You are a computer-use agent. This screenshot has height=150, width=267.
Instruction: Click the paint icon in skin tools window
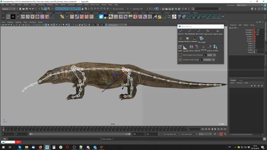(180, 47)
